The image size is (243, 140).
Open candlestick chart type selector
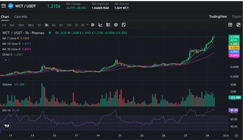[x=93, y=25]
